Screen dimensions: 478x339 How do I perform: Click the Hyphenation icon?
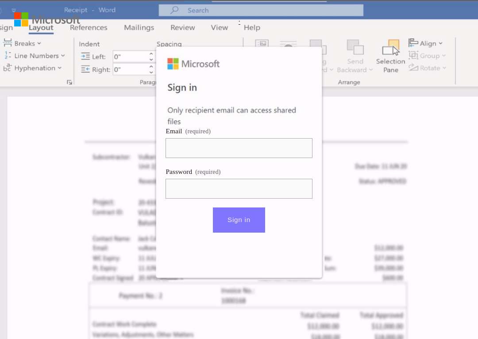(8, 68)
